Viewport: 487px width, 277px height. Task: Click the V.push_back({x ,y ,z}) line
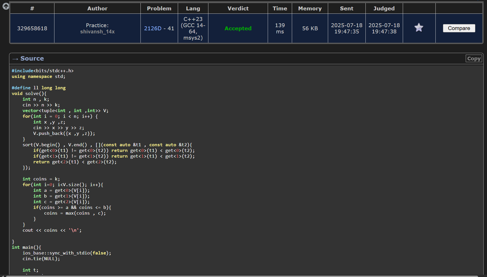(x=65, y=133)
